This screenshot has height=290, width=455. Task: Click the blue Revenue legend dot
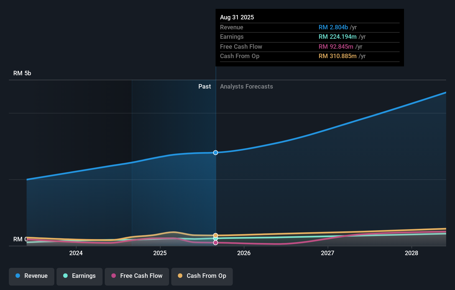click(x=17, y=276)
